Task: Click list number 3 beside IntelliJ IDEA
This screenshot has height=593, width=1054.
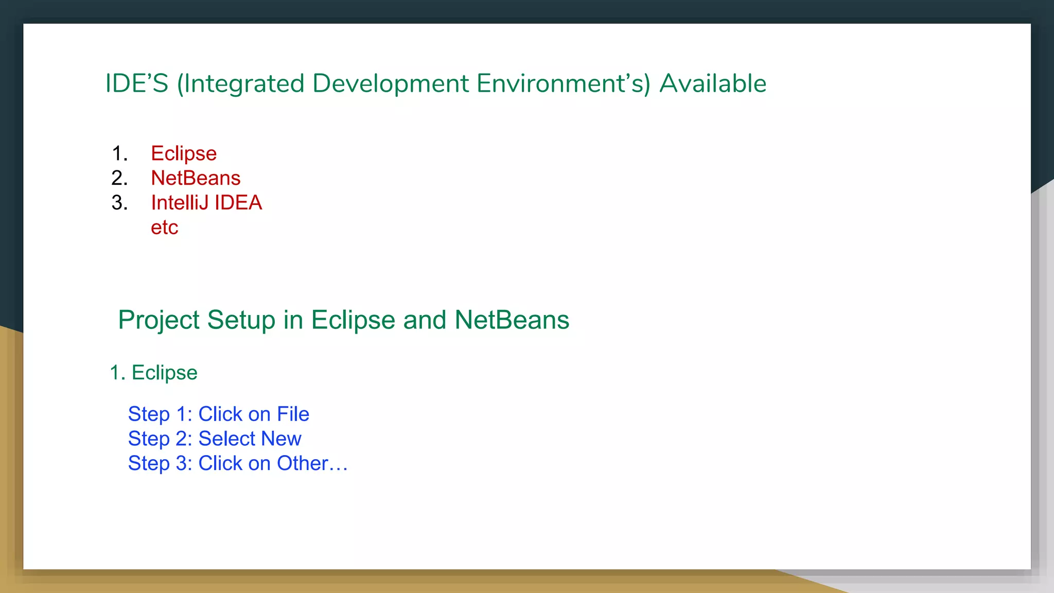Action: 119,203
